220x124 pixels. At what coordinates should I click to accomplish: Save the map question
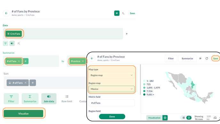click(x=216, y=59)
